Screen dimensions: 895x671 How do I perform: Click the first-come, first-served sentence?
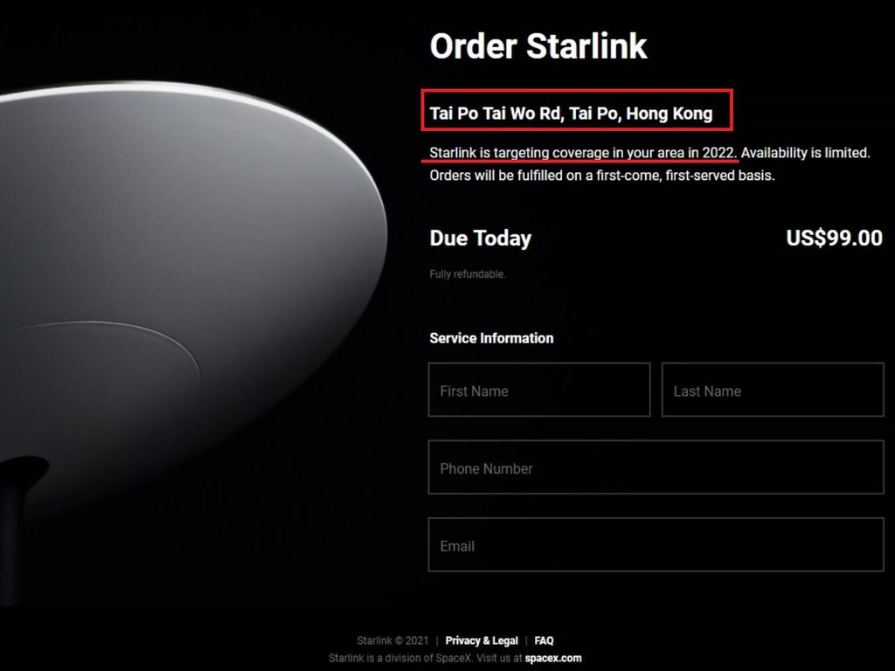[601, 175]
